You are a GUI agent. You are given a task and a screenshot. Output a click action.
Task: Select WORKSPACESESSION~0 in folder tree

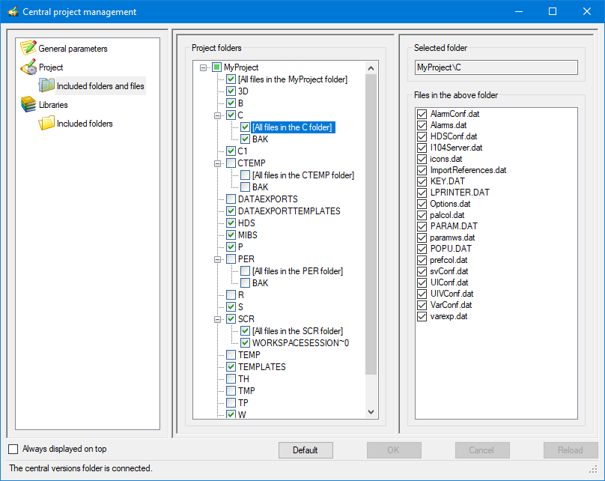click(x=300, y=343)
